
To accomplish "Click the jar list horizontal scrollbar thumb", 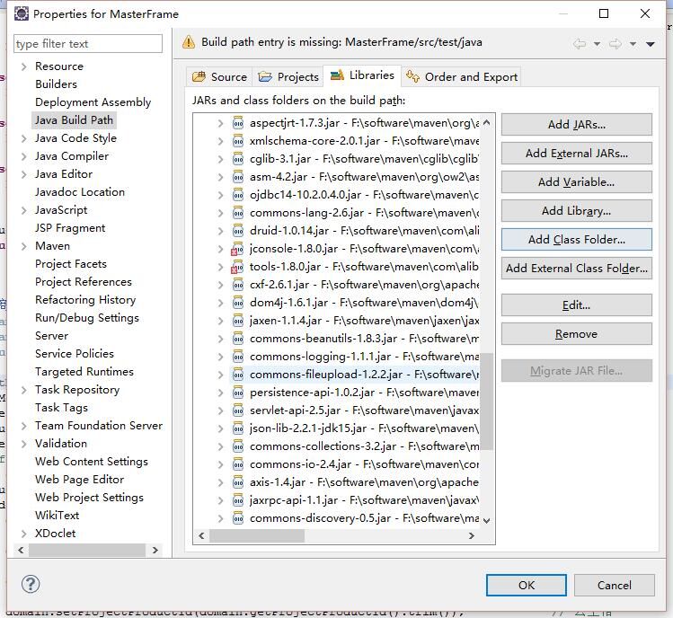I will pos(257,535).
